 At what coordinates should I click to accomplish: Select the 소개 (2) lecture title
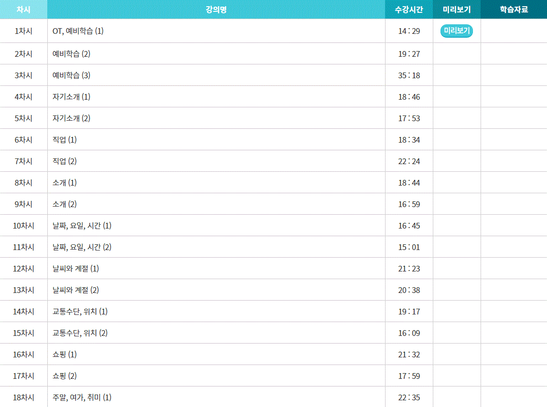64,204
